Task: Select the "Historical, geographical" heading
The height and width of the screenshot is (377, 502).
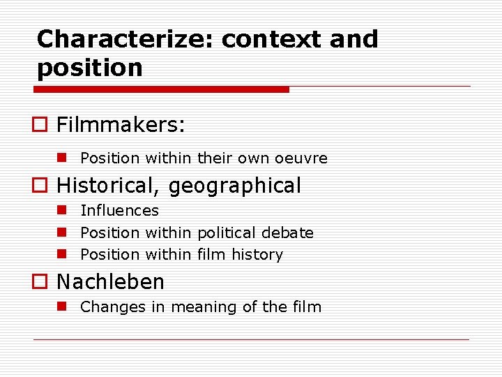Action: click(178, 186)
